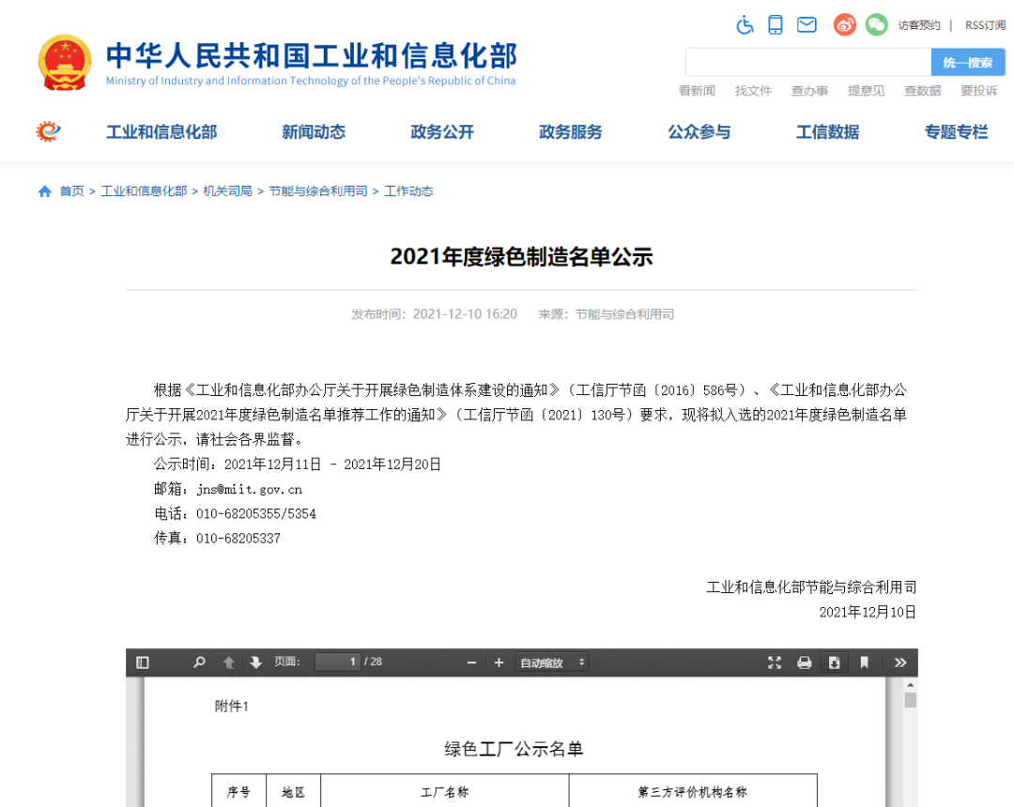This screenshot has width=1014, height=807.
Task: Zoom out the PDF with minus button
Action: tap(471, 662)
